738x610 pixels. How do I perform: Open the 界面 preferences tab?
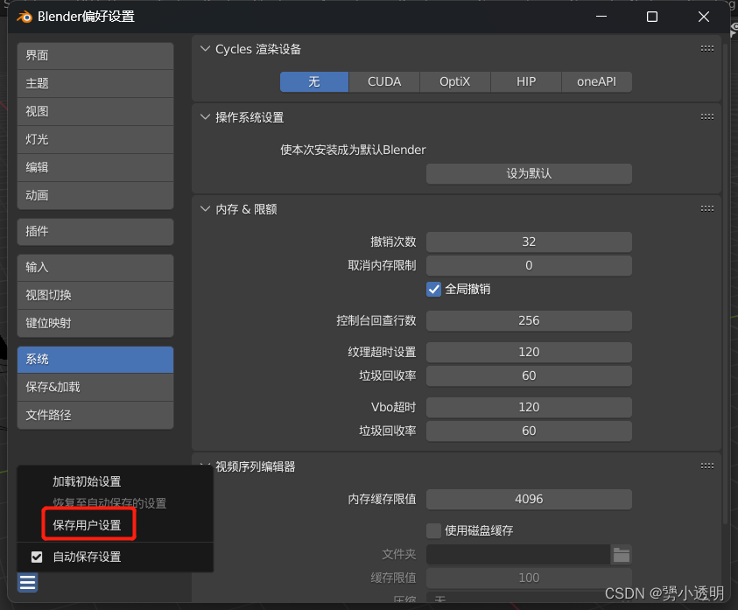pyautogui.click(x=95, y=56)
